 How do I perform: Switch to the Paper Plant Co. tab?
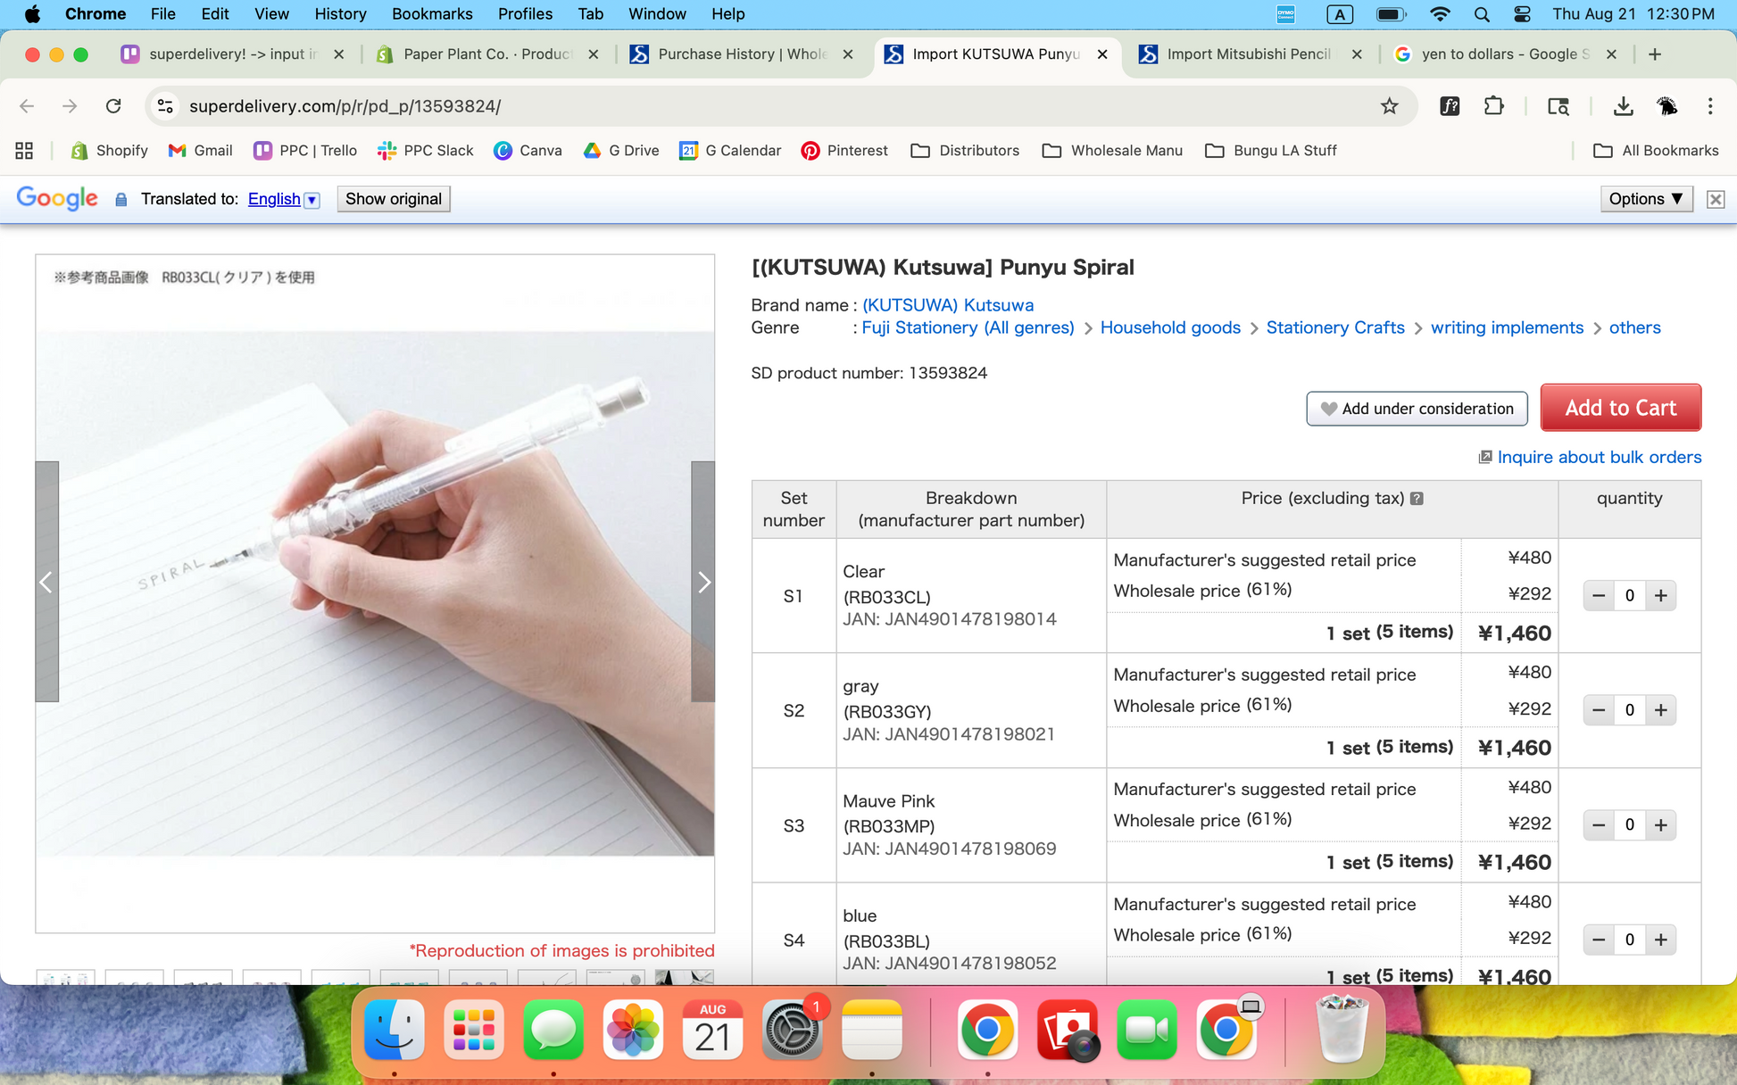pyautogui.click(x=486, y=54)
